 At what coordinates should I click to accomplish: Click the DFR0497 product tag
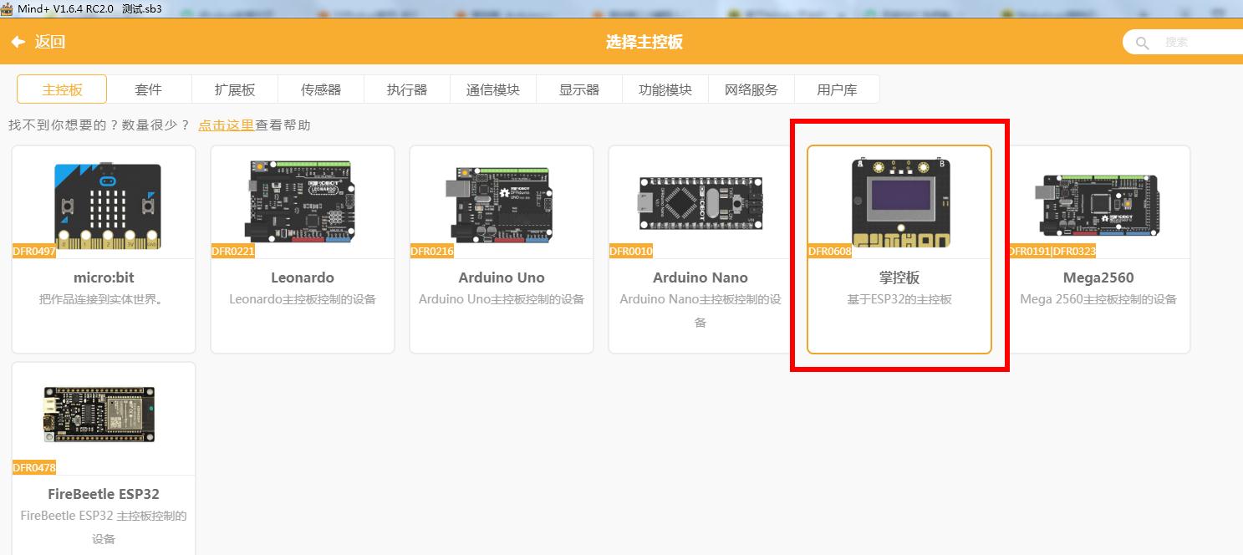tap(34, 252)
